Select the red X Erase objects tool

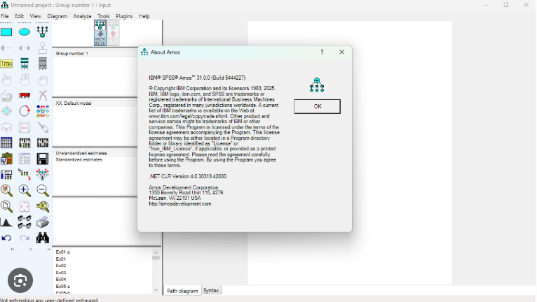click(43, 95)
